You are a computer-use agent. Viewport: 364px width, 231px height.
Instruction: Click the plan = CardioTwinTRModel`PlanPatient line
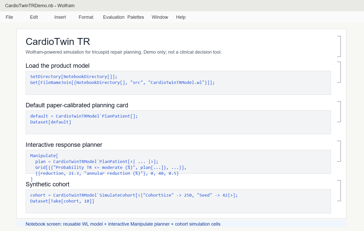coord(97,161)
